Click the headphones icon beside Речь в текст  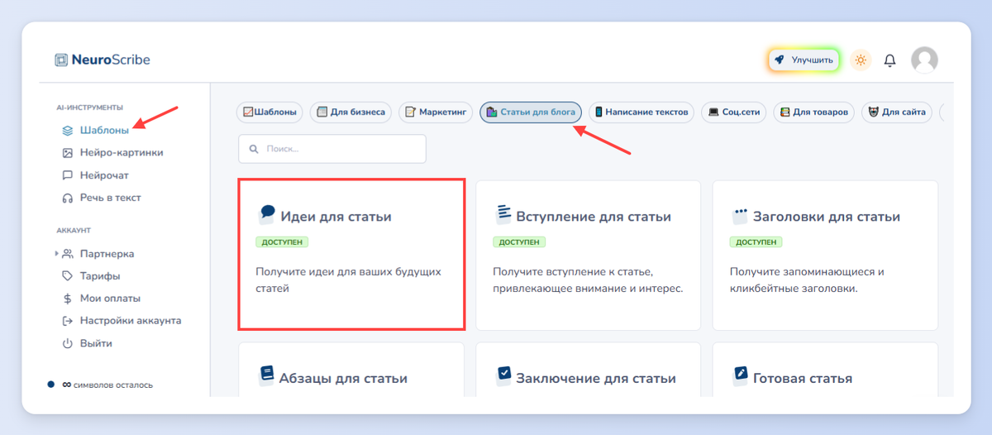69,198
